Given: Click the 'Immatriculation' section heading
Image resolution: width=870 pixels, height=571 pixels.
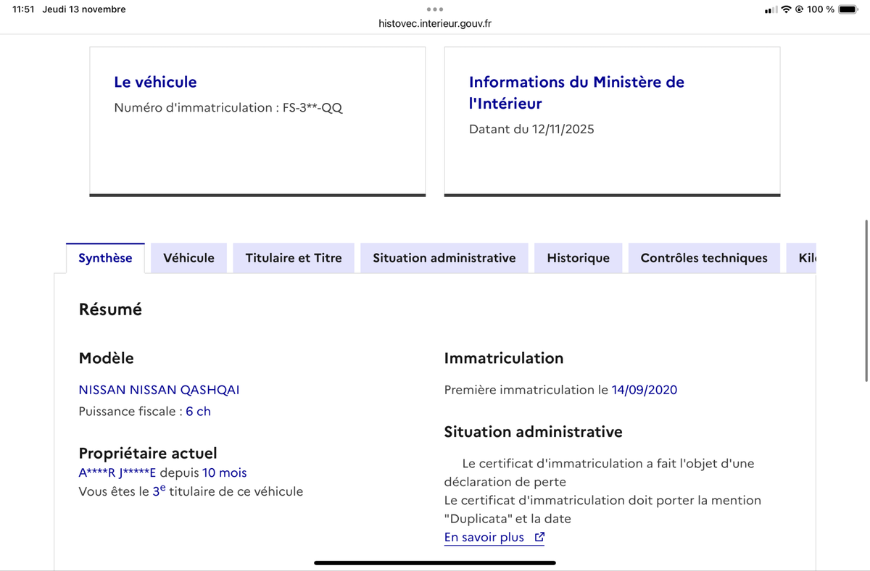Looking at the screenshot, I should 504,358.
